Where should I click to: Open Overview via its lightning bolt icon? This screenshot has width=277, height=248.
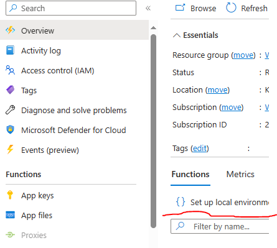click(x=10, y=30)
